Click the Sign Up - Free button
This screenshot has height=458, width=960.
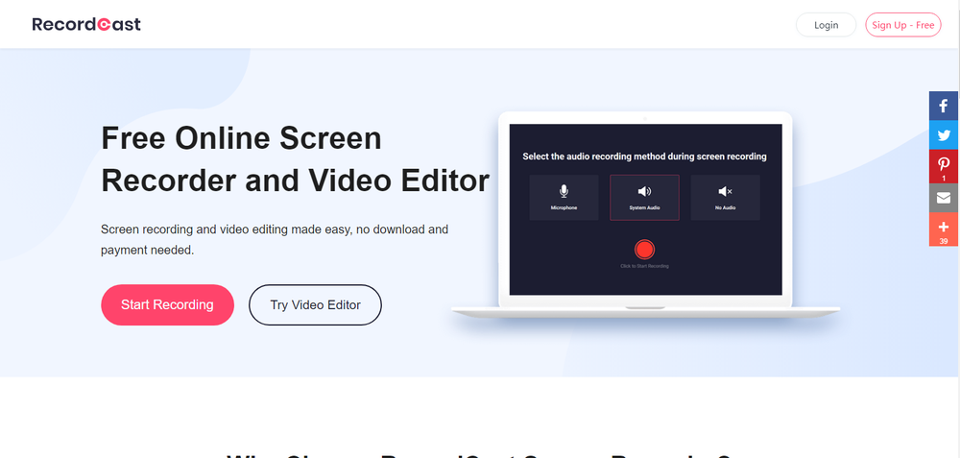[x=903, y=25]
